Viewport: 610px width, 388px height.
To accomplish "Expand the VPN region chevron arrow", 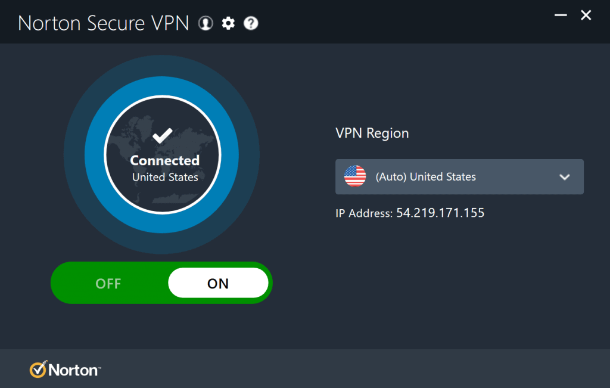I will (x=565, y=177).
